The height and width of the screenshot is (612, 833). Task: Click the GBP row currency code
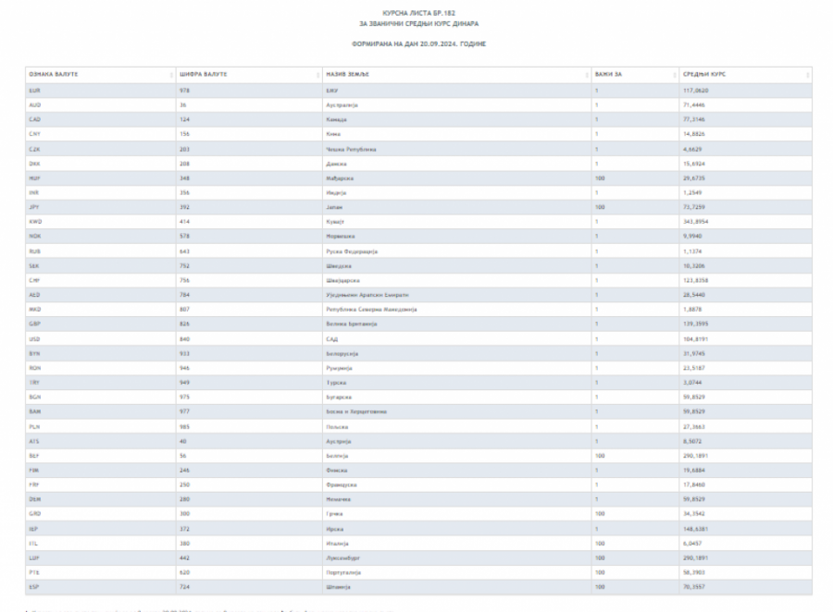[34, 325]
